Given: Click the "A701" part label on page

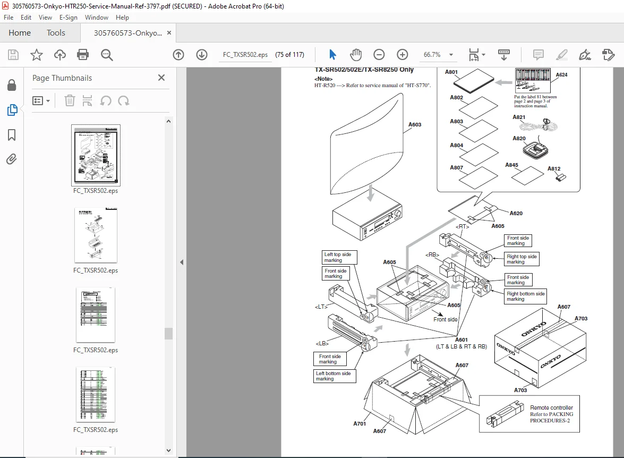Looking at the screenshot, I should pyautogui.click(x=360, y=424).
